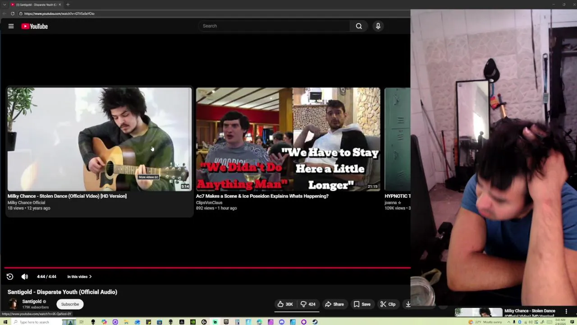Open the taskbar clock and date
This screenshot has width=577, height=325.
(x=560, y=322)
